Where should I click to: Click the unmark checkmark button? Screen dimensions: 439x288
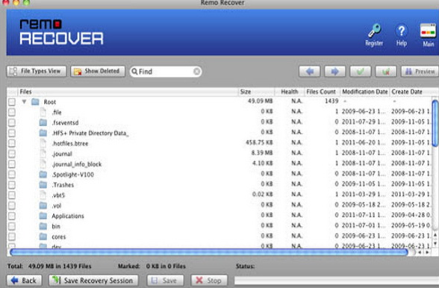pyautogui.click(x=386, y=72)
